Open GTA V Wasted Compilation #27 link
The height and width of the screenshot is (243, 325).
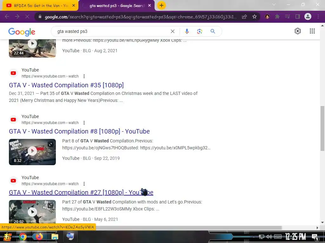pyautogui.click(x=81, y=192)
